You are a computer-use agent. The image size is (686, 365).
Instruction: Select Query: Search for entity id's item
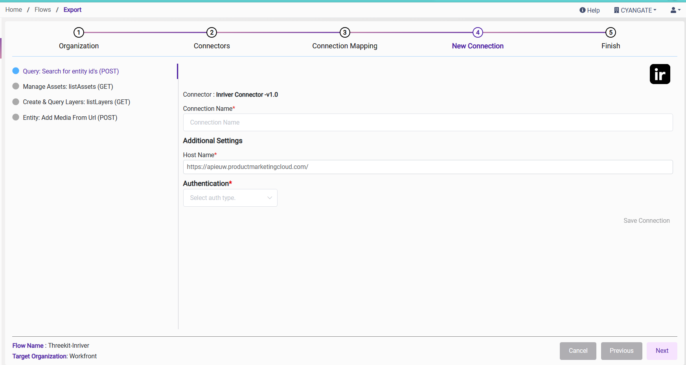pyautogui.click(x=71, y=71)
